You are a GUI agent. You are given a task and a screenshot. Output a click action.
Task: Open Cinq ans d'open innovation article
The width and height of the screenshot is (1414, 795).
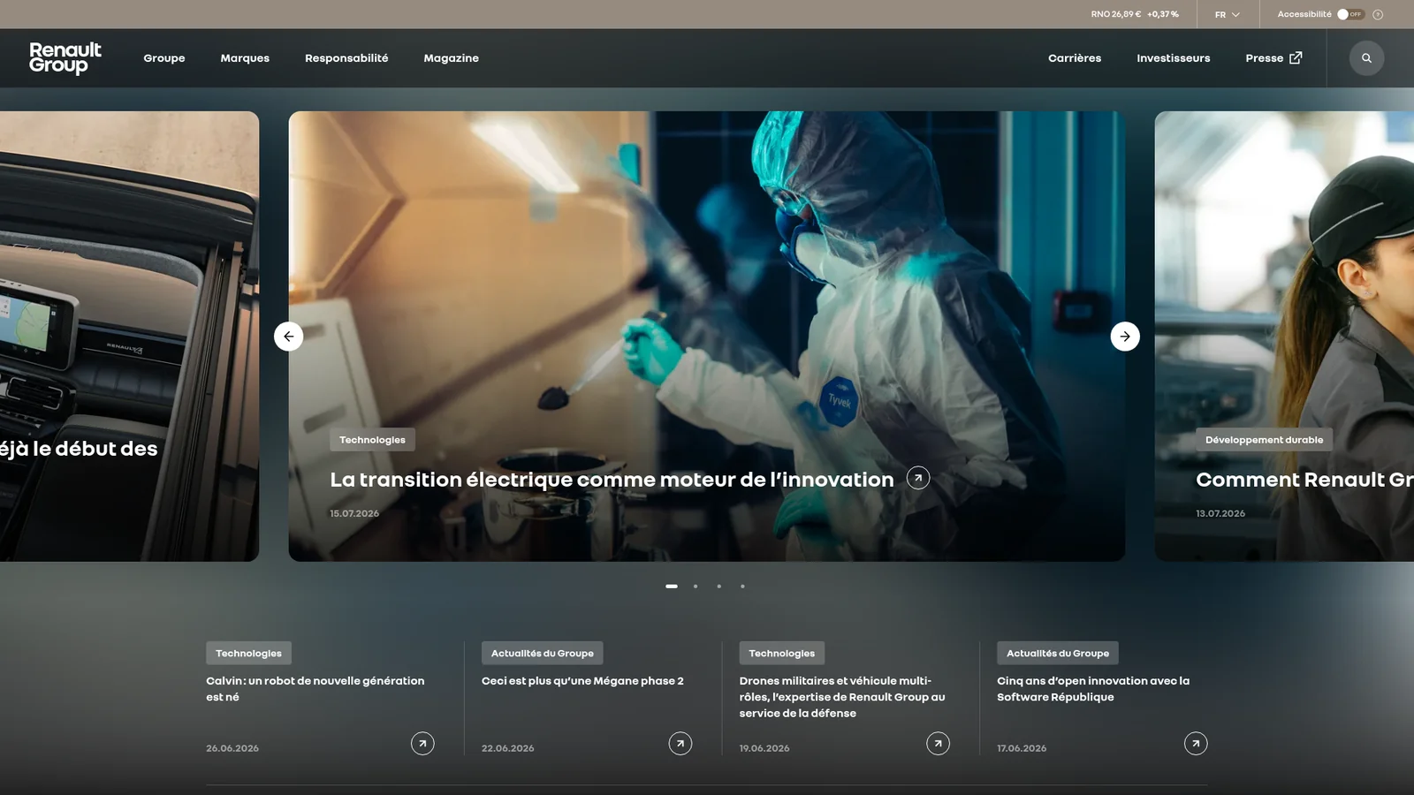click(1093, 689)
